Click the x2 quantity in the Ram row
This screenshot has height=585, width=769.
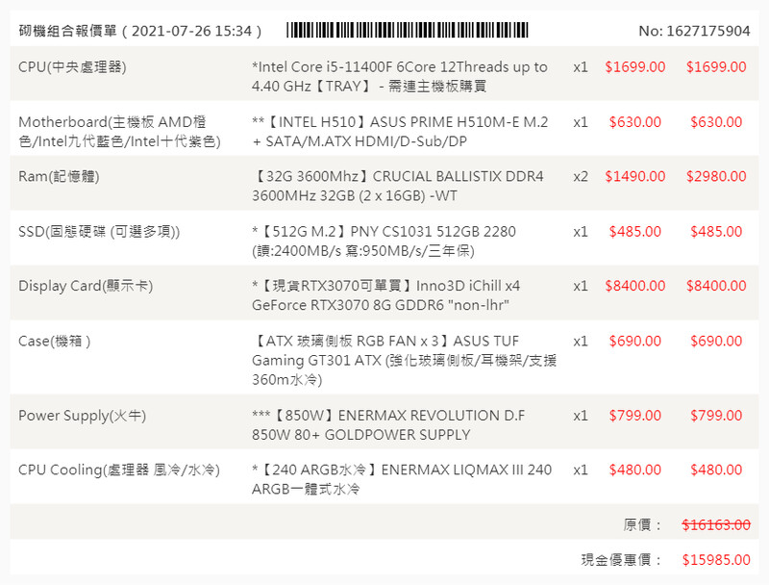click(x=581, y=177)
